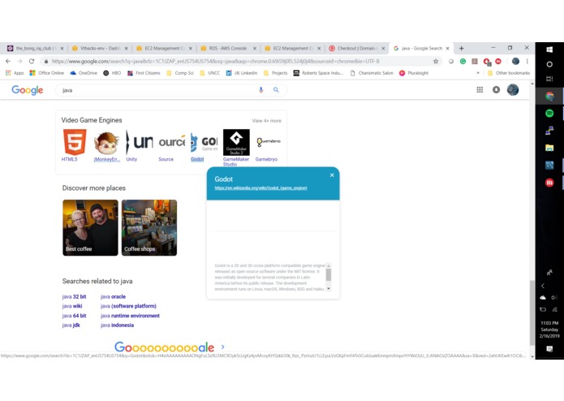
Task: Open the First Citizens bookmark
Action: point(144,73)
